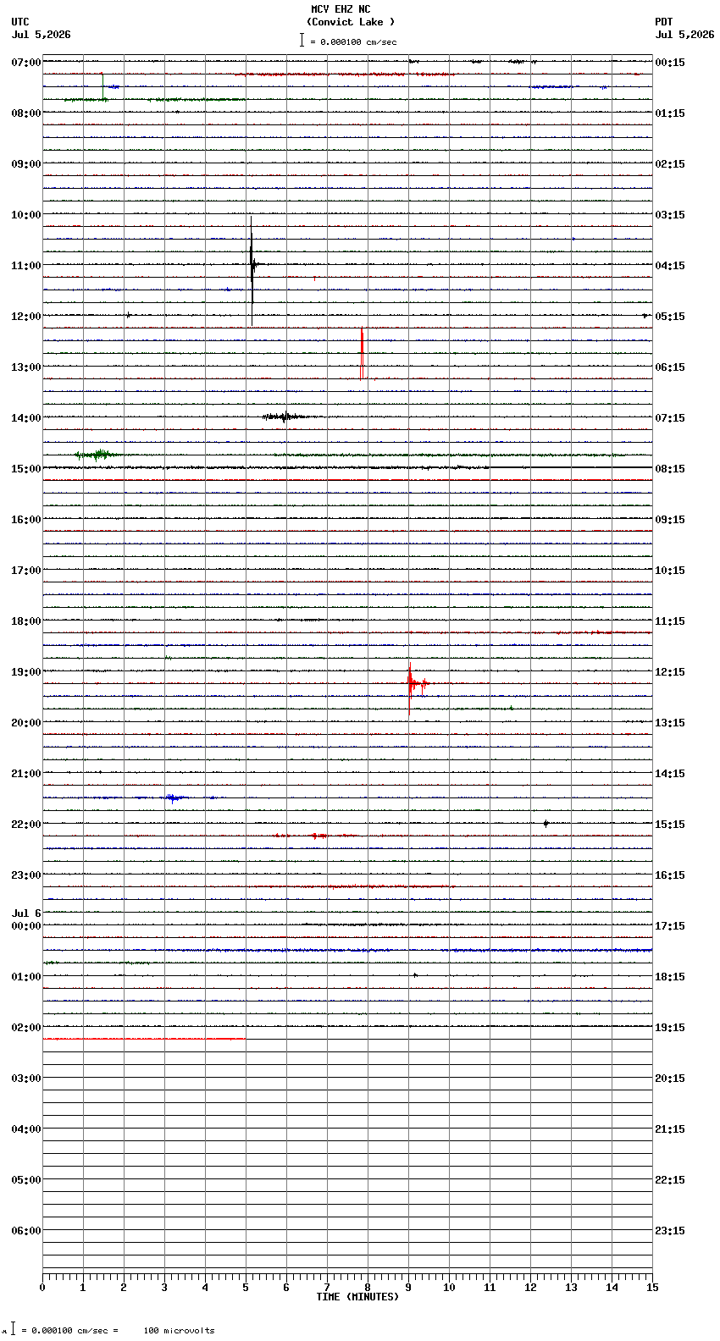The width and height of the screenshot is (720, 1341).
Task: Click the '06:00' UTC time label
Action: 26,1231
